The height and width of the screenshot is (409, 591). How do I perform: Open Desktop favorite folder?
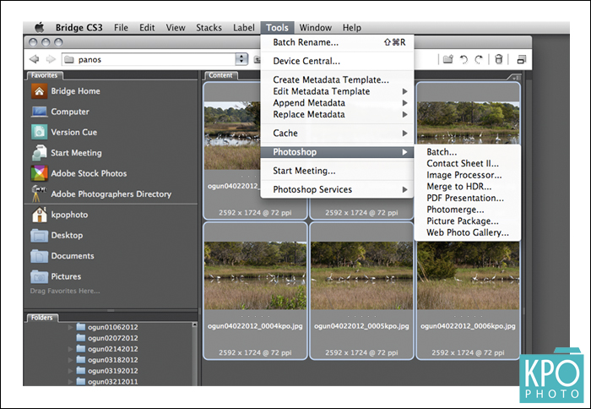57,236
